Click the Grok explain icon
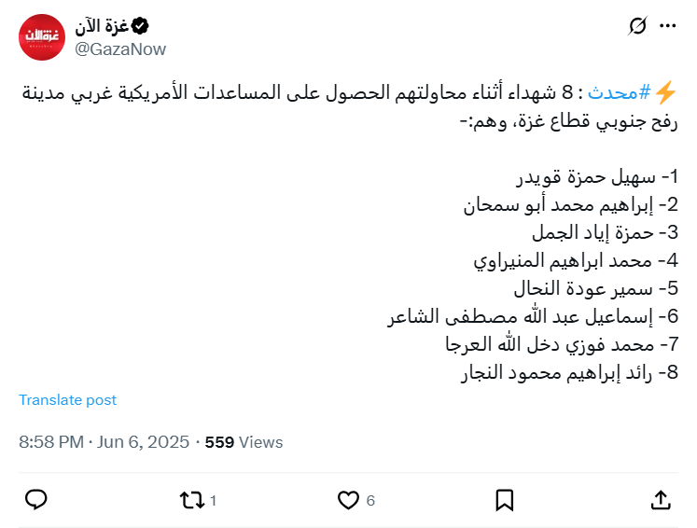Screen dimensions: 697x528 coord(638,26)
